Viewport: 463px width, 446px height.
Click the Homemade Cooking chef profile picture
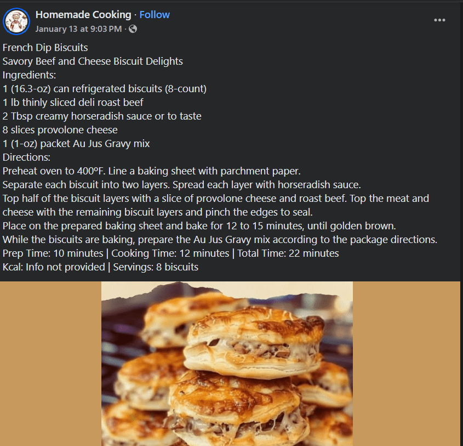[16, 21]
